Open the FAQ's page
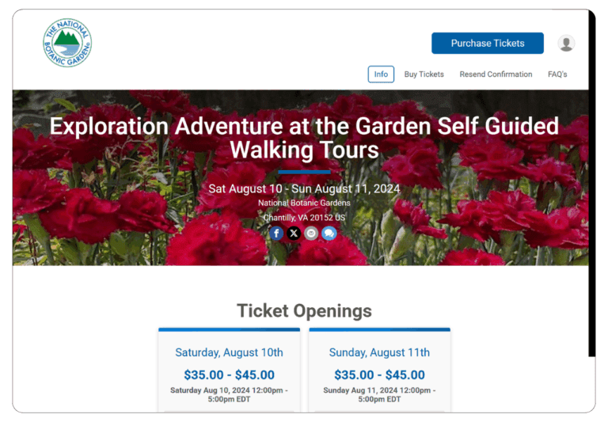The image size is (608, 422). click(x=557, y=74)
